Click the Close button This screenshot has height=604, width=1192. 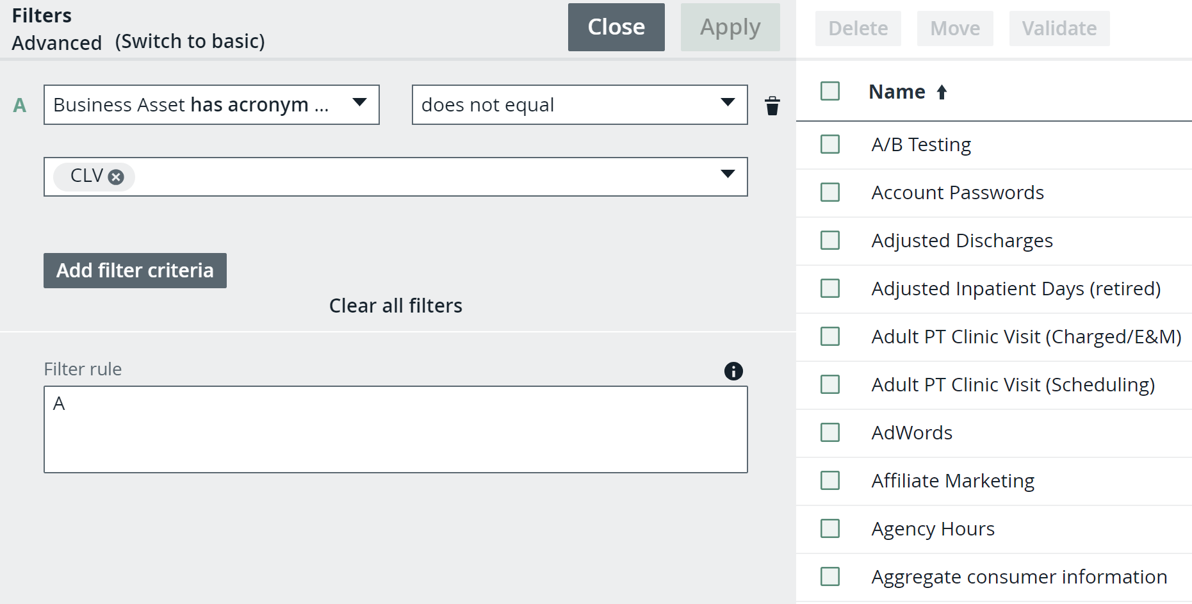(616, 27)
